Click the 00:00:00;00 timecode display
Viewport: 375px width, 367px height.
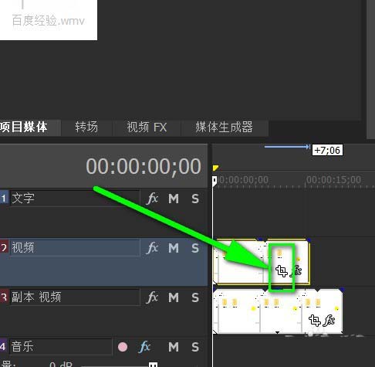pos(144,166)
